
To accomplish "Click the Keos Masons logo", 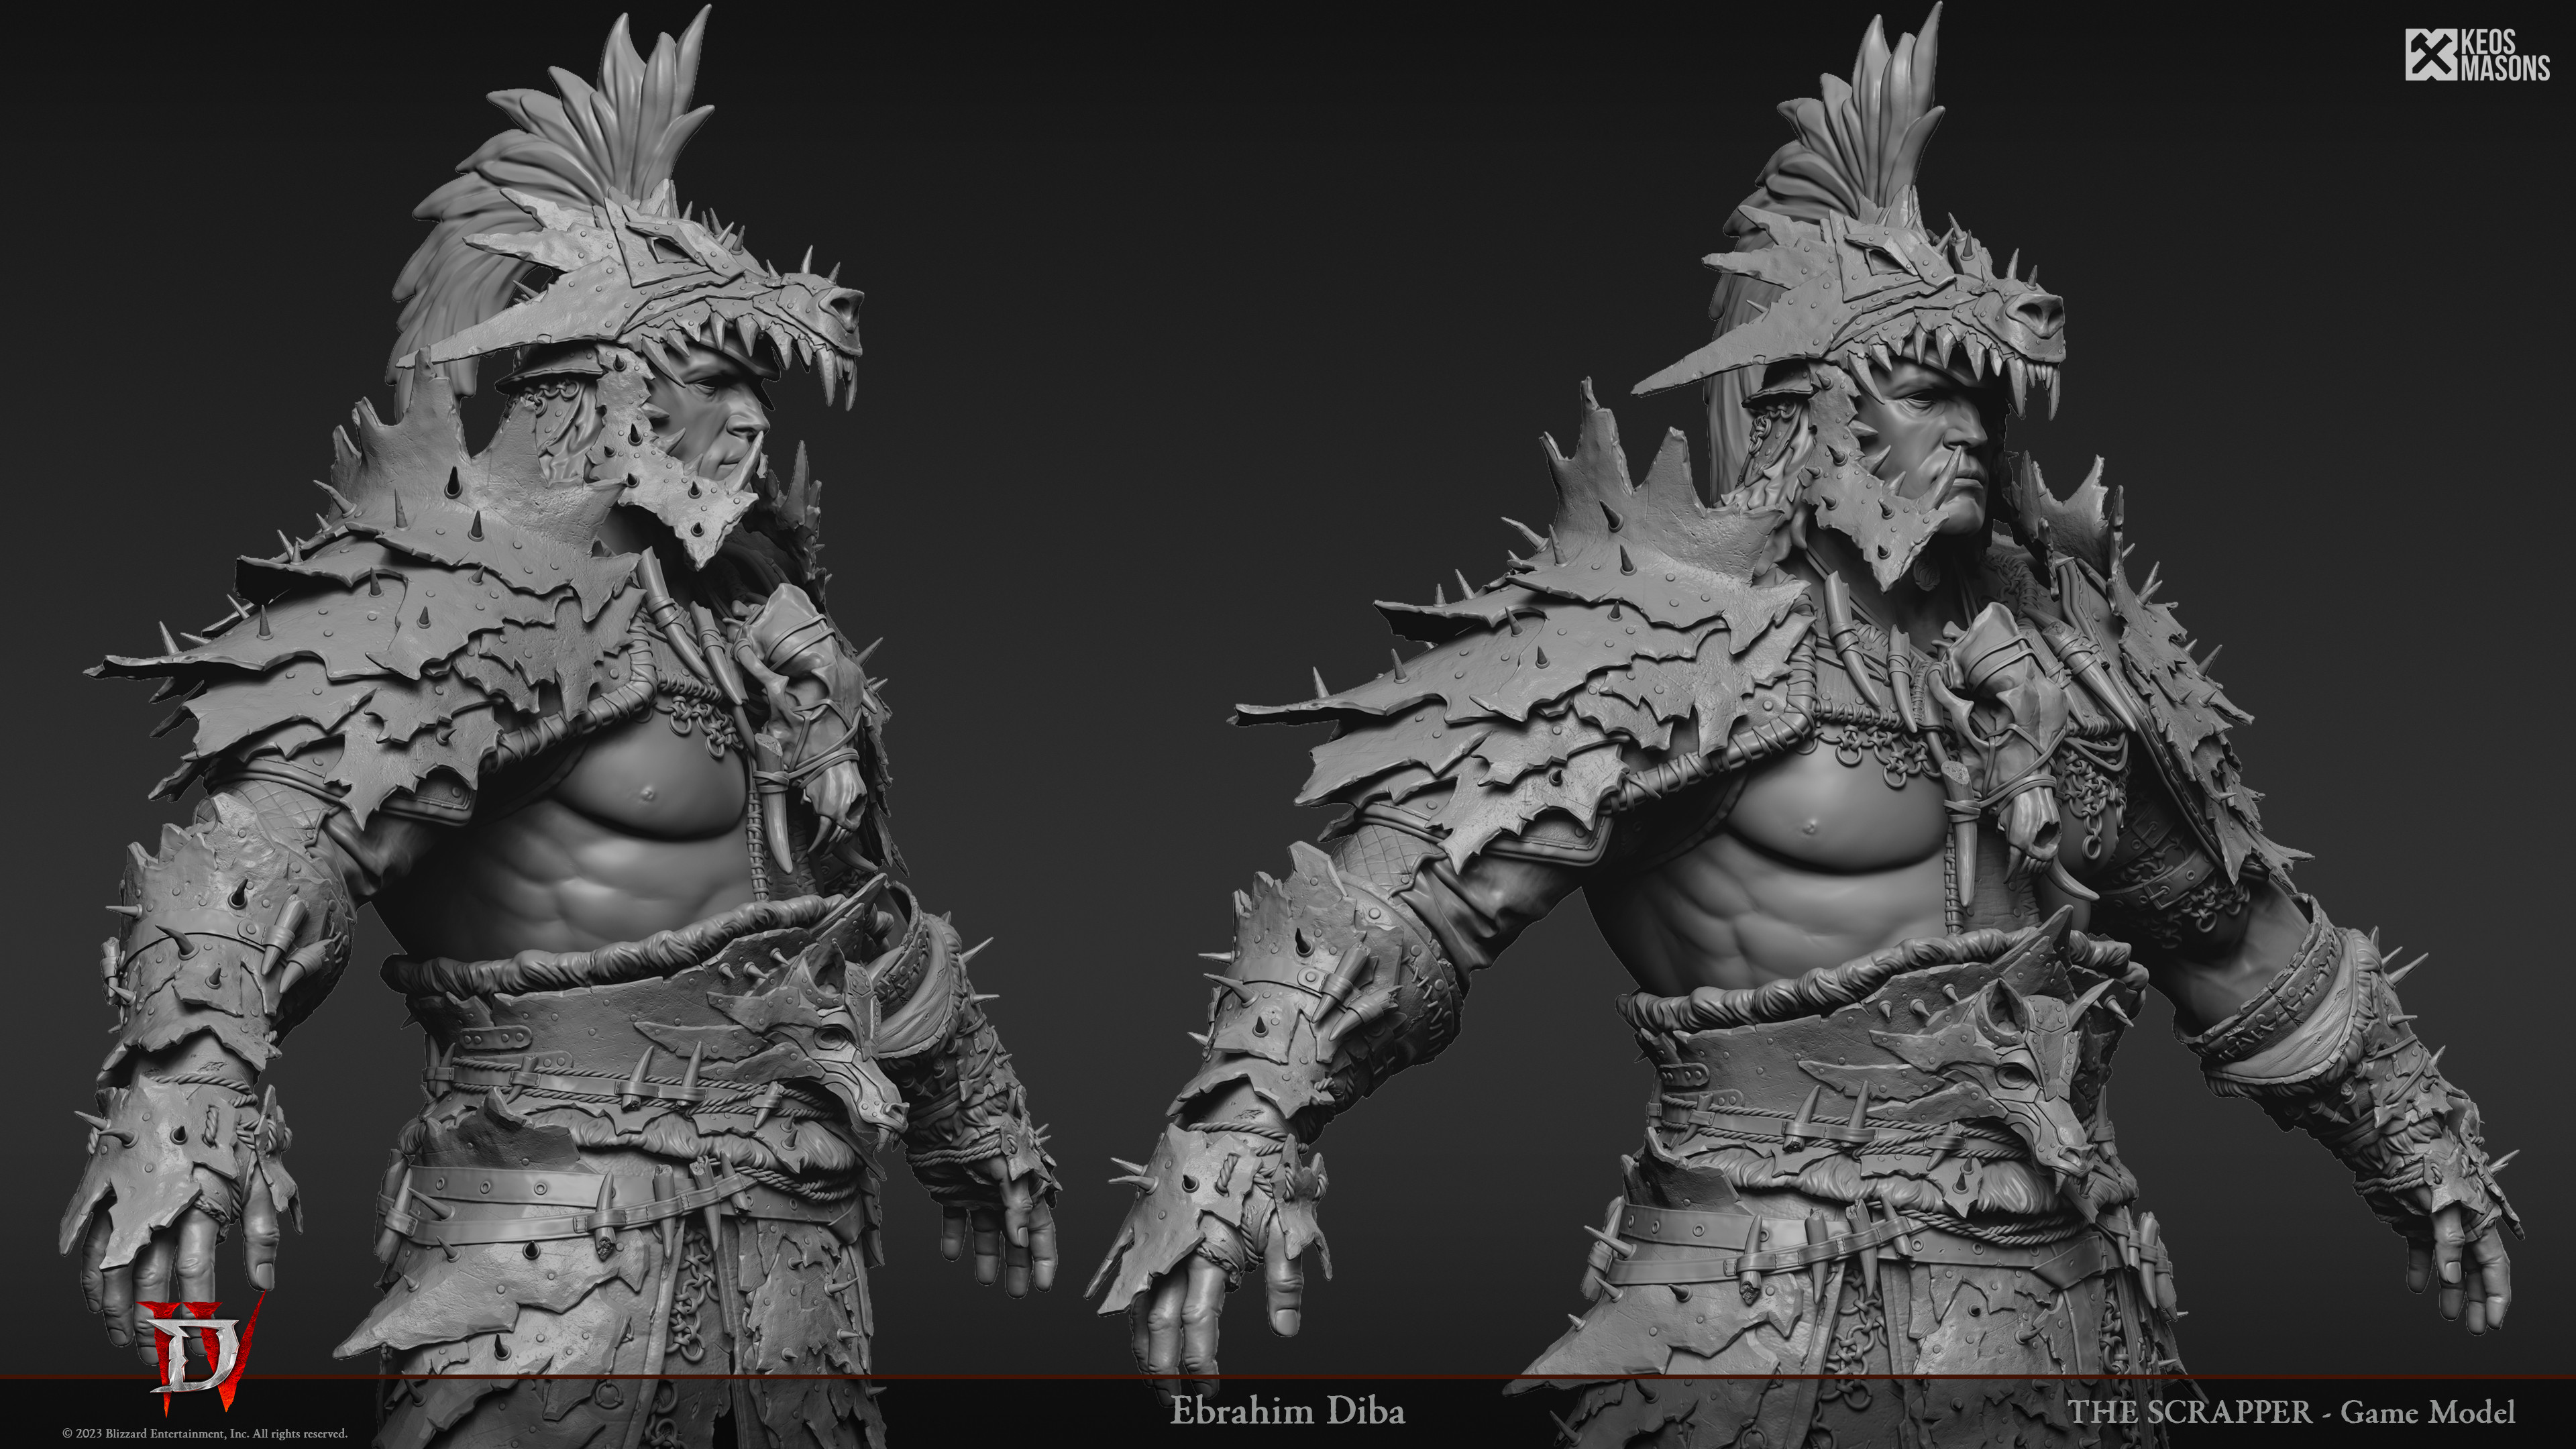I will click(2477, 55).
